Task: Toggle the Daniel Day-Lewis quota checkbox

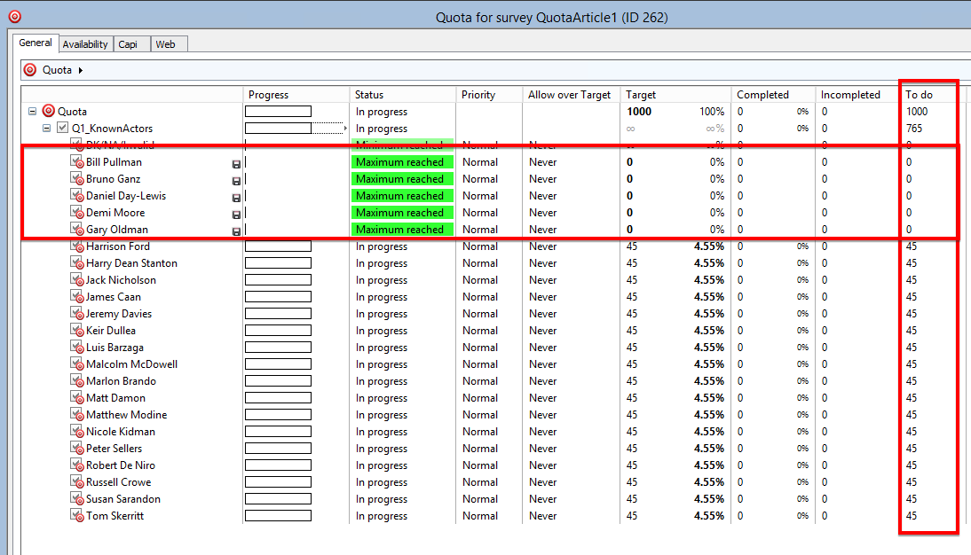Action: [75, 194]
